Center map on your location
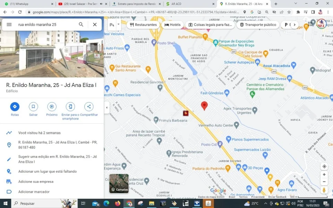333x208 pixels. click(x=324, y=166)
